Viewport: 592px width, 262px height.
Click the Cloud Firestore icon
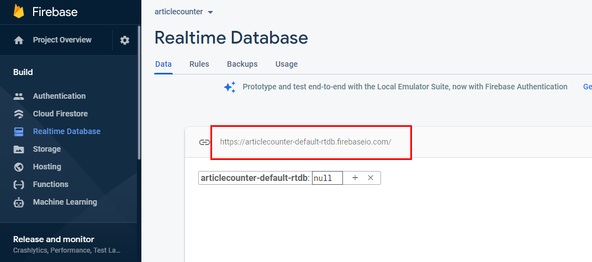pos(19,114)
